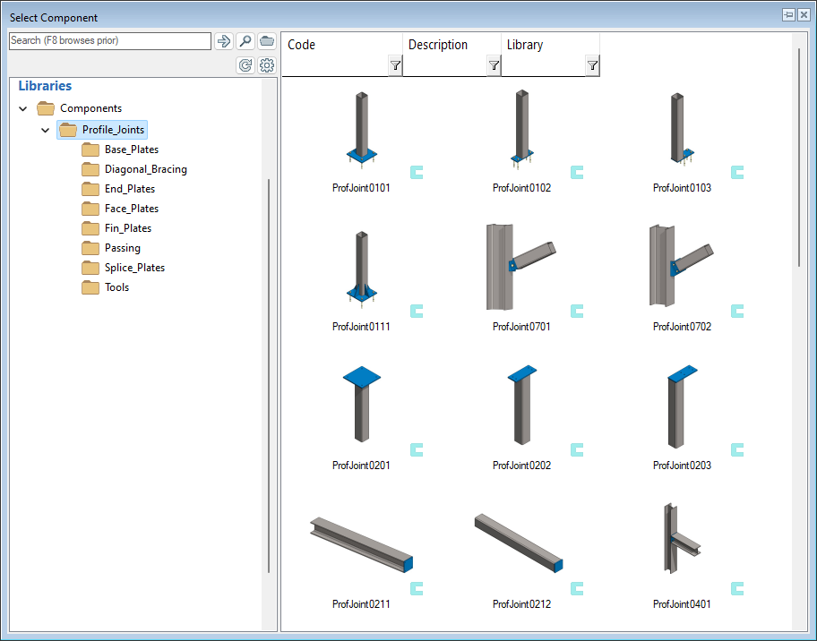Viewport: 817px width, 641px height.
Task: Click the magnifier search icon
Action: (245, 41)
